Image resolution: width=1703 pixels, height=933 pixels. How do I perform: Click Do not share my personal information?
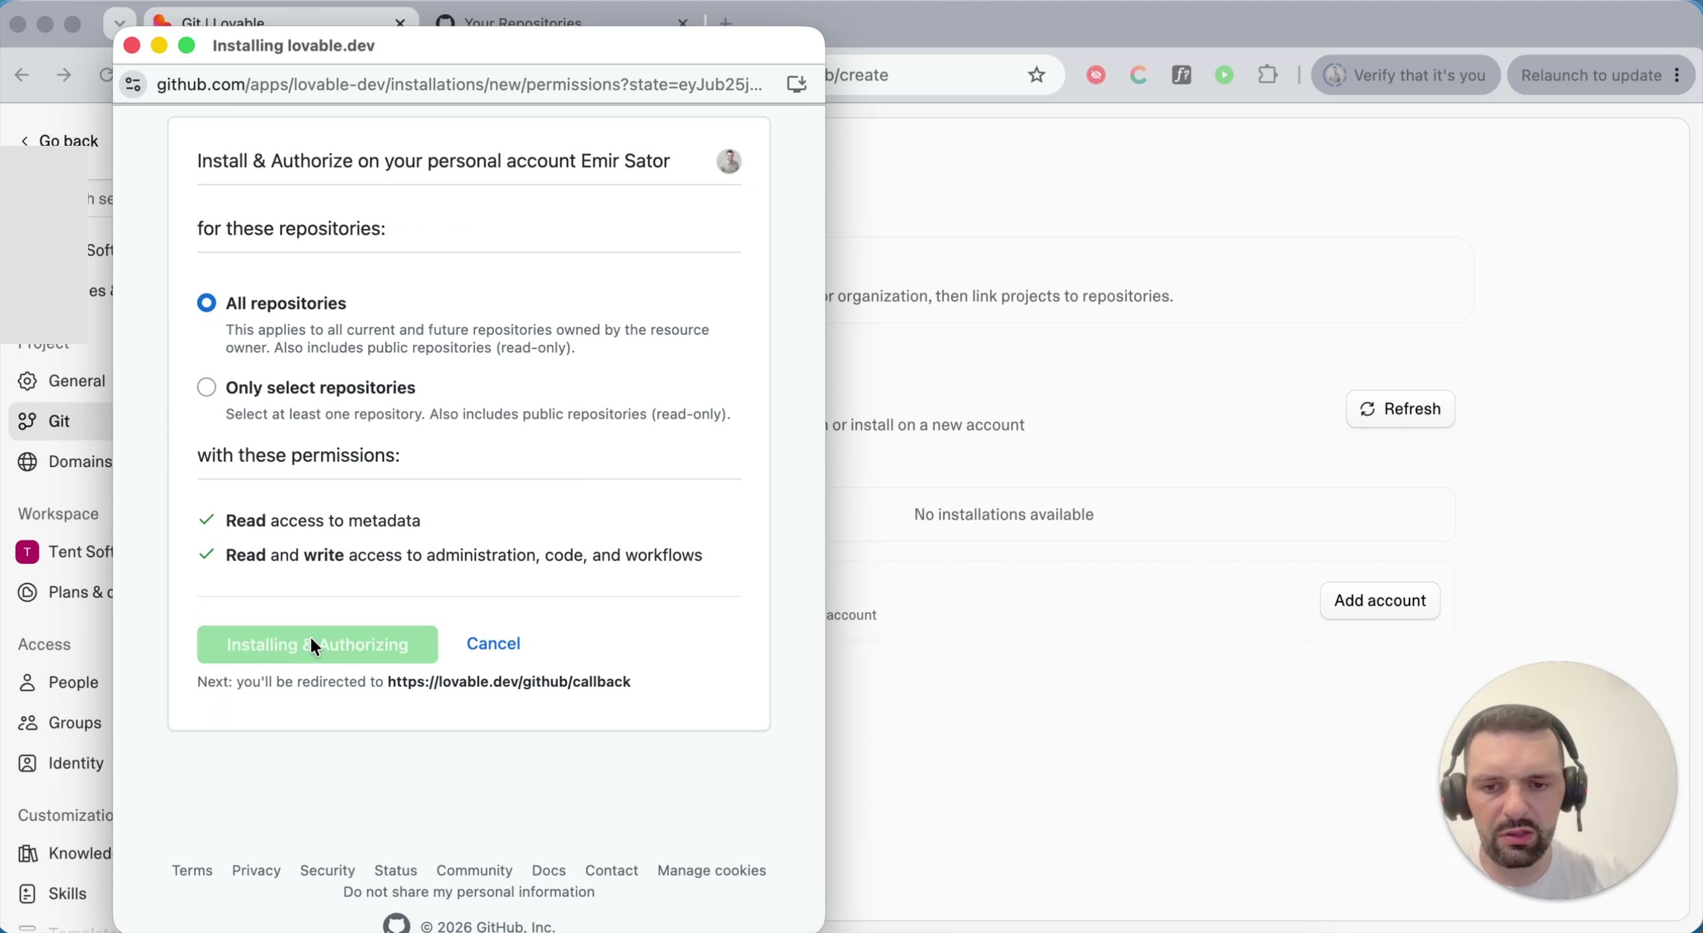pos(469,892)
